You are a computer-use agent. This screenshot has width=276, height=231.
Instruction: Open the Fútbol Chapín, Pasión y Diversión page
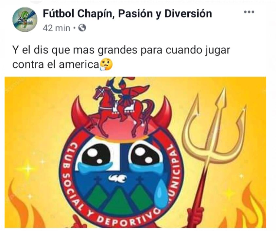127,14
